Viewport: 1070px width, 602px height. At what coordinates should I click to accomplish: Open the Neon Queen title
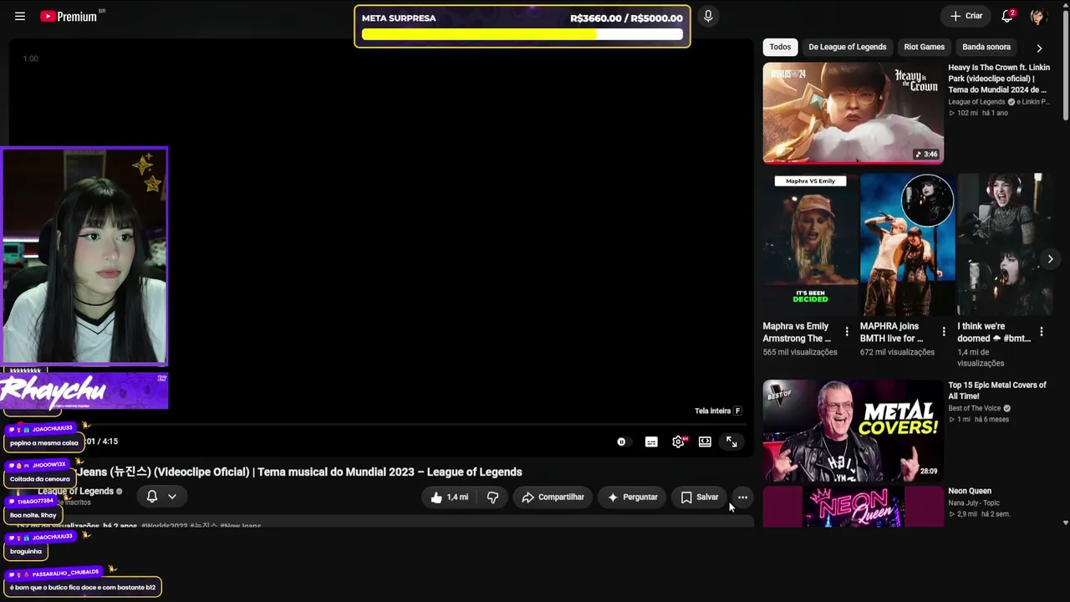pos(970,492)
